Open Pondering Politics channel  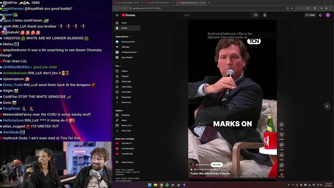(128, 52)
